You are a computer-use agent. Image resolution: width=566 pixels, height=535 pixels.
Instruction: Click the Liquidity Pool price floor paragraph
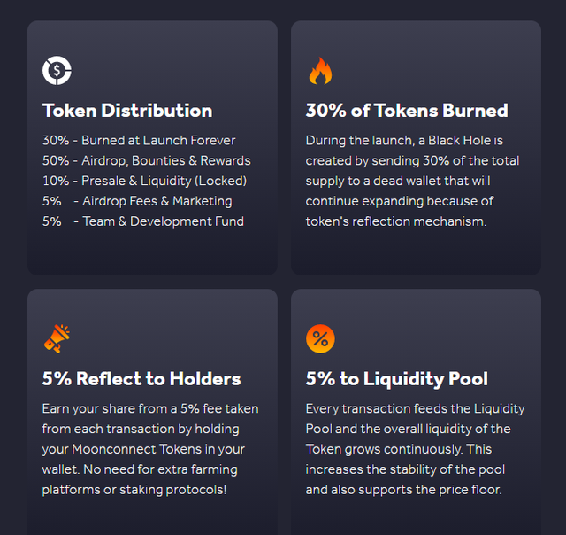pyautogui.click(x=415, y=449)
